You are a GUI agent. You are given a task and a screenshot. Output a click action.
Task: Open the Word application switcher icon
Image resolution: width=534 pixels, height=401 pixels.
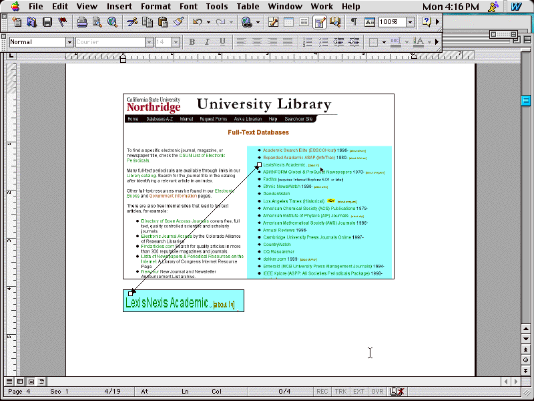pos(516,7)
